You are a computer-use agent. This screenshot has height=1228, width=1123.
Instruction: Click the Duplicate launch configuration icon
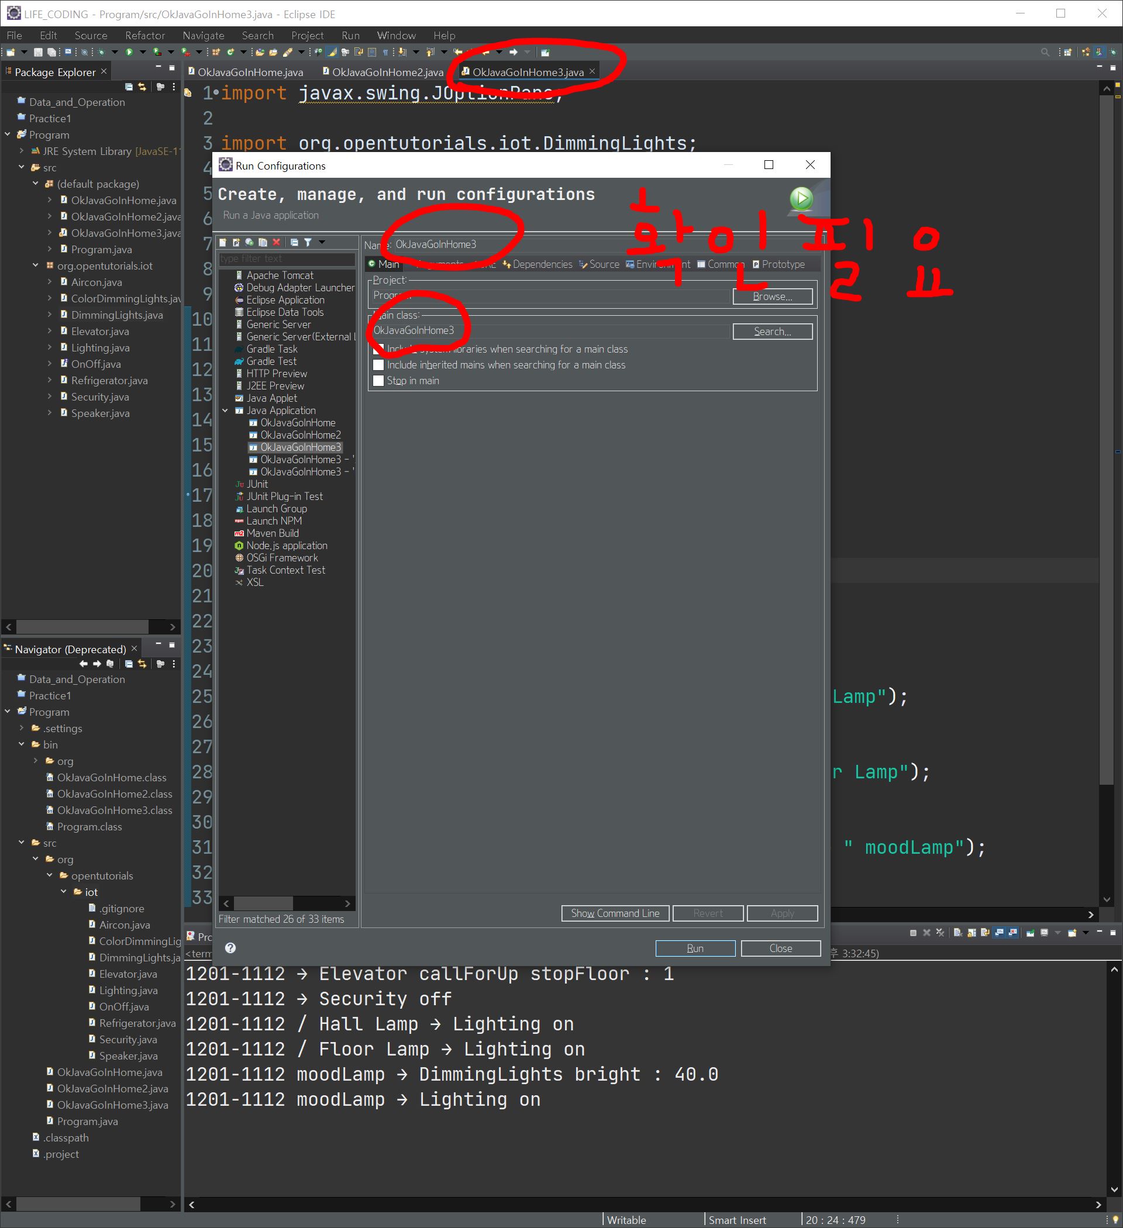263,243
